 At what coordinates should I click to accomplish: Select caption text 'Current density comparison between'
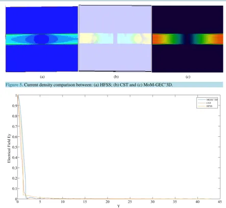[58, 85]
